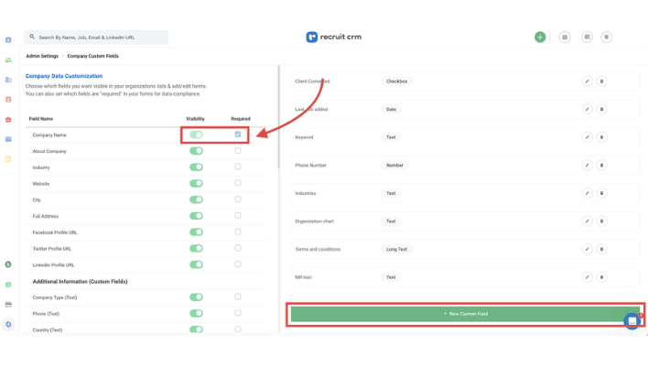Click the Recruit CRM logo
This screenshot has height=366, width=648.
(333, 38)
